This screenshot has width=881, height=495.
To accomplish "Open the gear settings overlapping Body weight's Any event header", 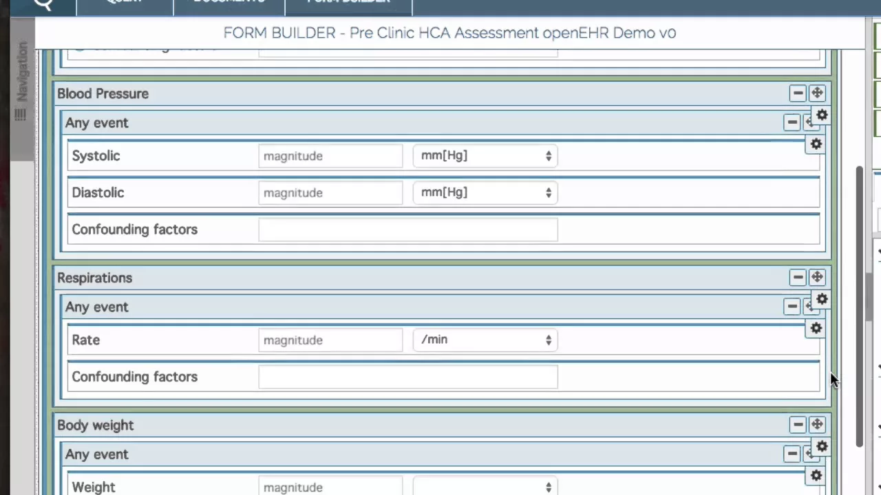I will [822, 447].
